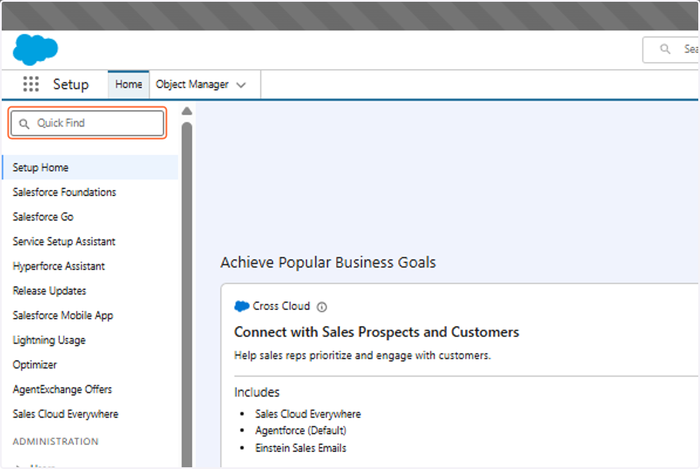
Task: Click the global search field
Action: [x=671, y=50]
